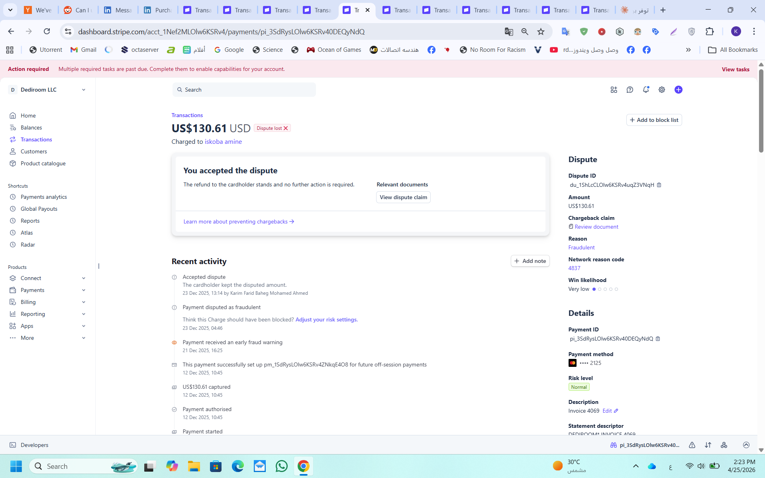Click Adjust your risk settings link
The height and width of the screenshot is (478, 765).
[x=326, y=319]
